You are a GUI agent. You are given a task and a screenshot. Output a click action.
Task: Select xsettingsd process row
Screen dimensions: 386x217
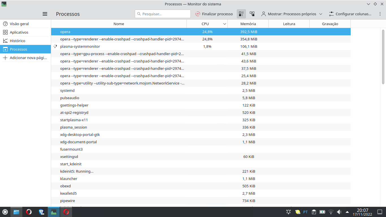tap(201, 157)
